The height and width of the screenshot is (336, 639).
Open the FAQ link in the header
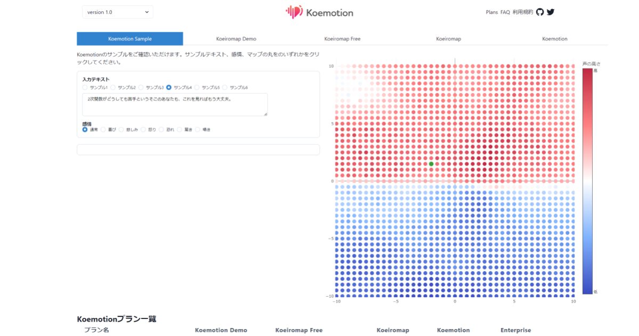tap(505, 12)
